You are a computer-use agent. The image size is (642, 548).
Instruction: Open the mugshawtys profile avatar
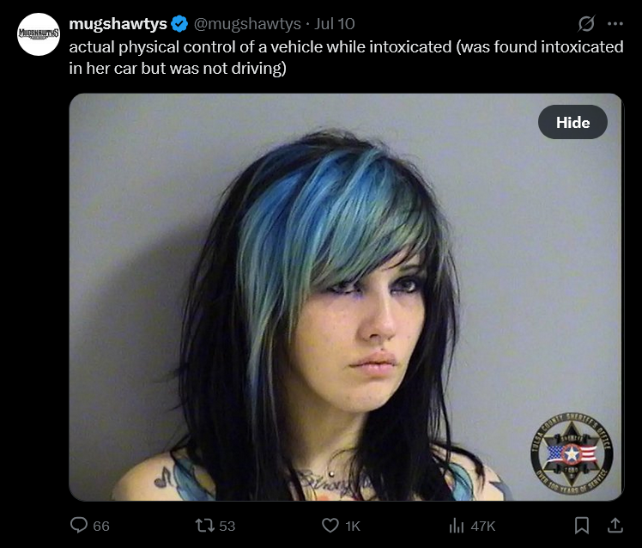[39, 34]
